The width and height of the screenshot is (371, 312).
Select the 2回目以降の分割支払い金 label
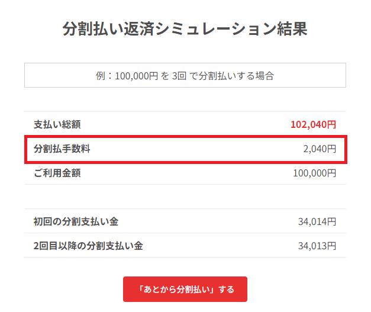88,246
